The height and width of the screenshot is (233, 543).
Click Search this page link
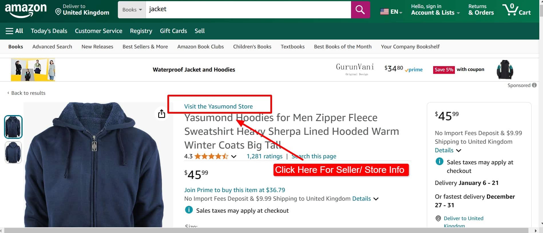coord(314,156)
